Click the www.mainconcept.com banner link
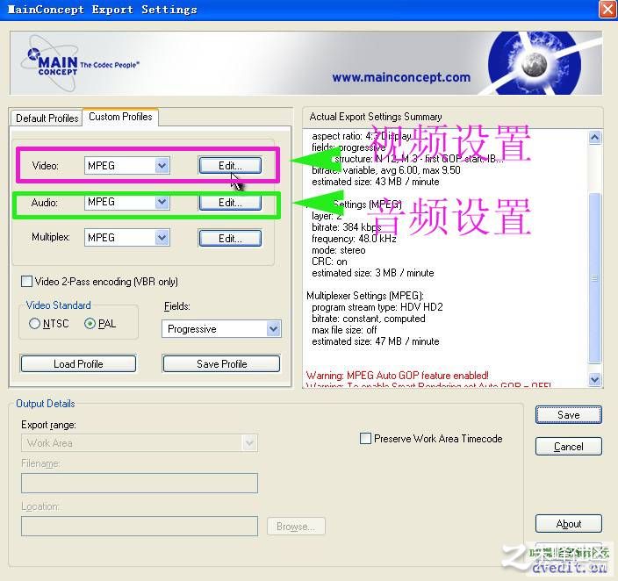The width and height of the screenshot is (618, 581). tap(401, 77)
